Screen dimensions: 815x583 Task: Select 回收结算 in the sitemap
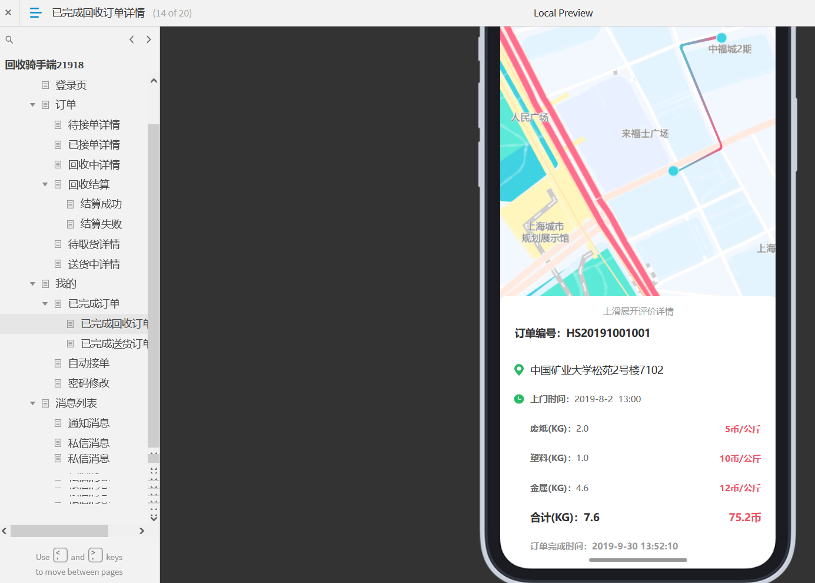pos(89,184)
